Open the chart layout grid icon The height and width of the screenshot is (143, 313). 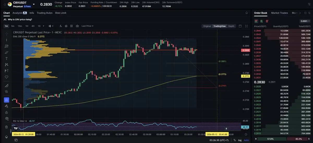(x=72, y=26)
